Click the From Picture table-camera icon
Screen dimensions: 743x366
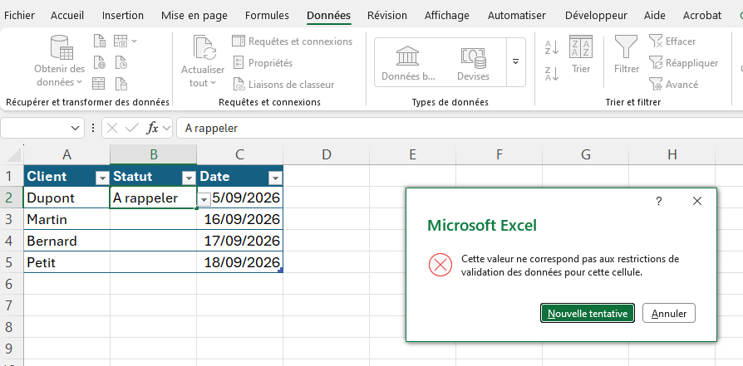coord(121,41)
